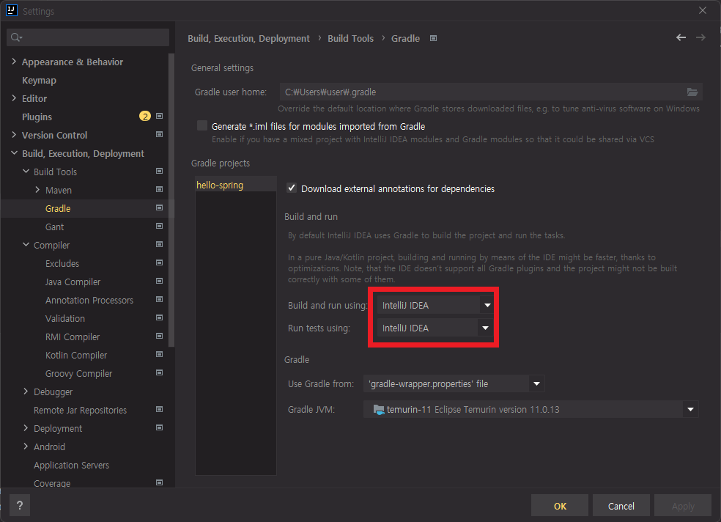Click the project icon beside Remote Jar Repositories
The image size is (721, 522).
click(x=160, y=409)
